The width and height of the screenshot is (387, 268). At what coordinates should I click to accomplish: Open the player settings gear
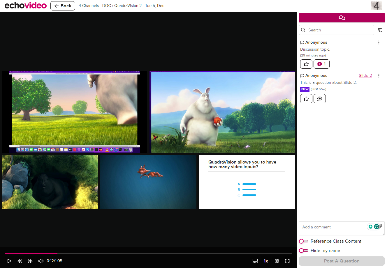[x=277, y=261]
